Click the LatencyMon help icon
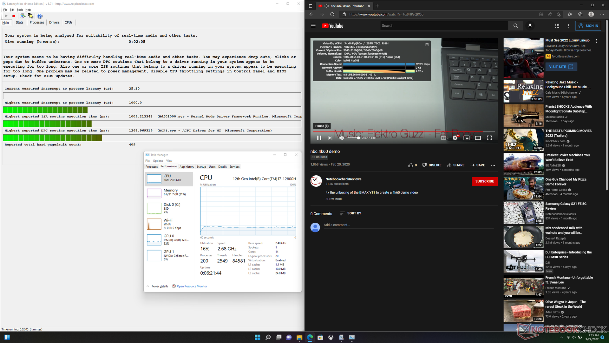 pos(40,16)
